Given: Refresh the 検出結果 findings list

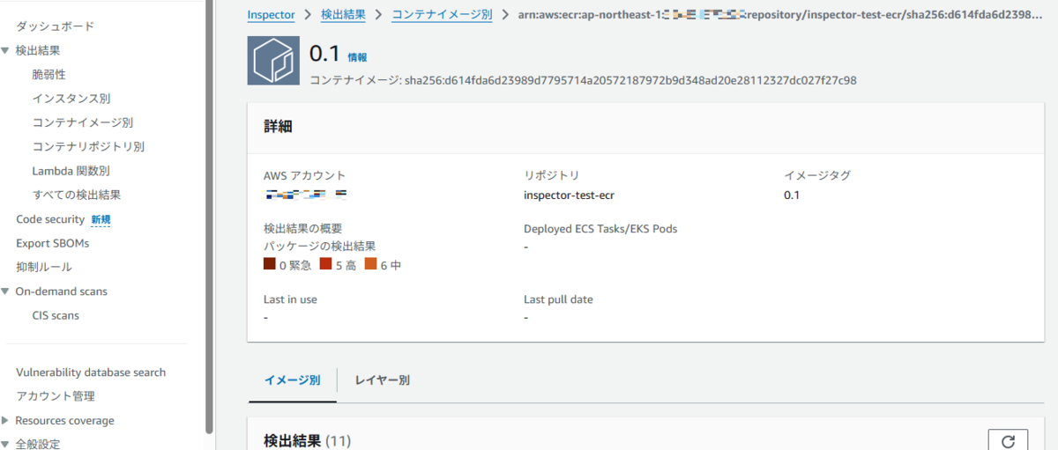Looking at the screenshot, I should click(1009, 440).
